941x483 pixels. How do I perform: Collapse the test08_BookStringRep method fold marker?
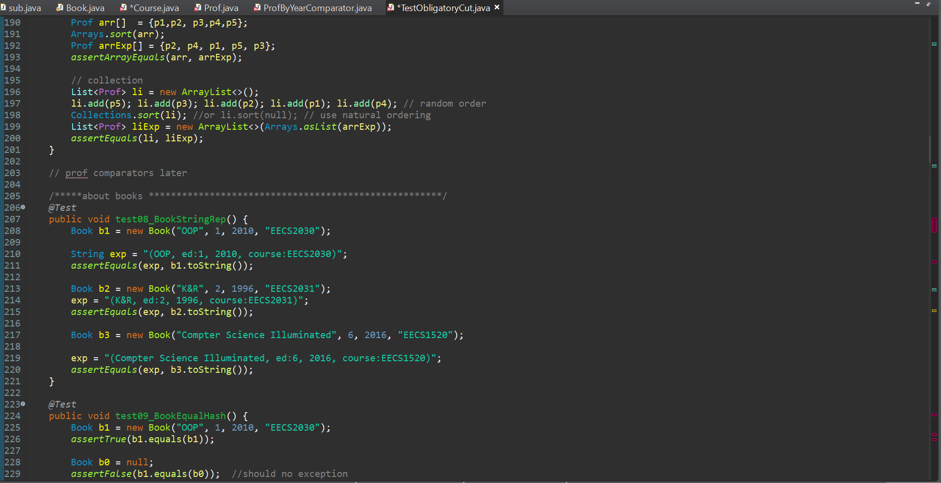[23, 207]
